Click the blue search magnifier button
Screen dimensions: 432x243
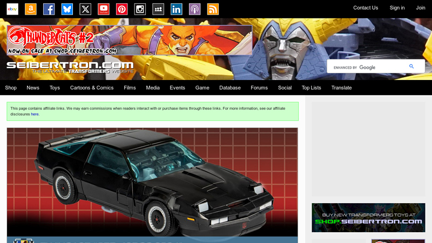point(411,66)
